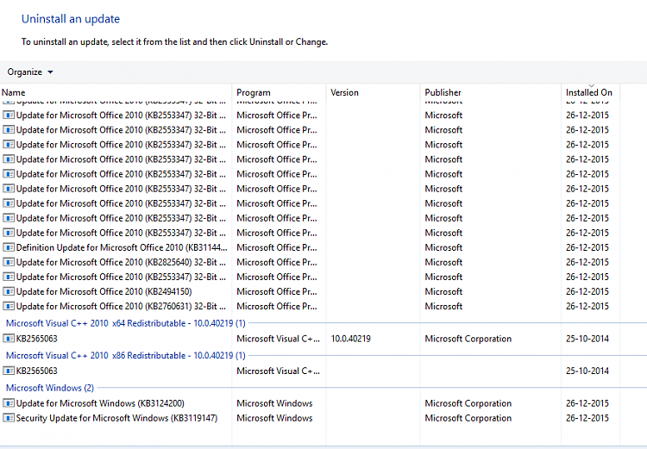Image resolution: width=647 pixels, height=449 pixels.
Task: Select Update for Microsoft Office 2010 (KB2825640)
Action: click(121, 262)
